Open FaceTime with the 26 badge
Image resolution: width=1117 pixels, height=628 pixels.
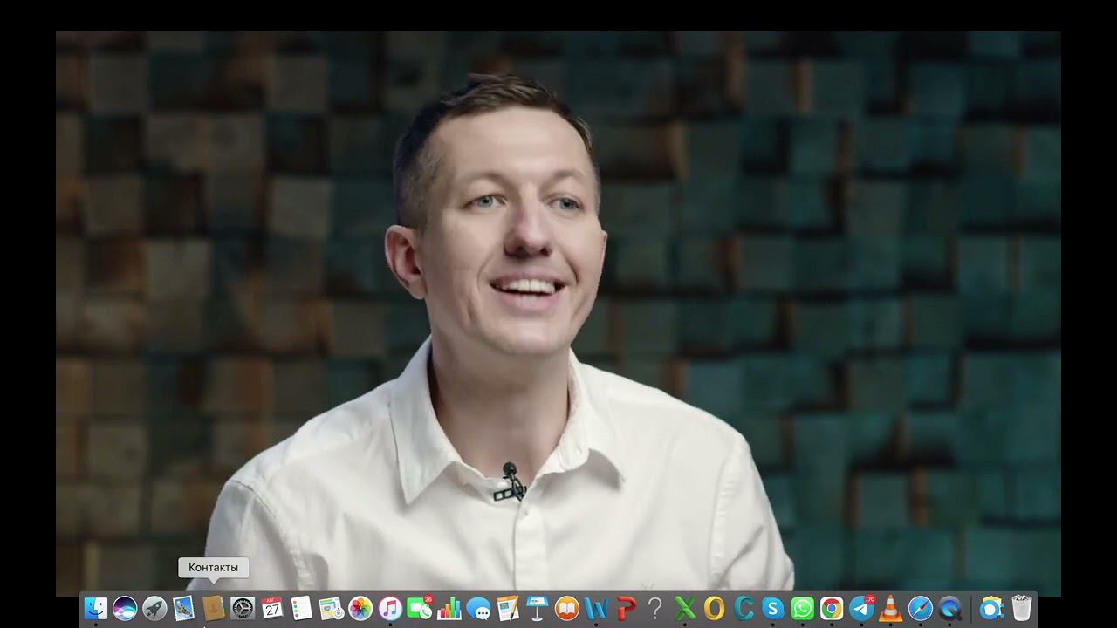pyautogui.click(x=420, y=608)
